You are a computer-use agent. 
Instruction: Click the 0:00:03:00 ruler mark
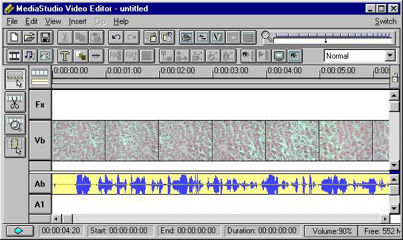click(231, 71)
